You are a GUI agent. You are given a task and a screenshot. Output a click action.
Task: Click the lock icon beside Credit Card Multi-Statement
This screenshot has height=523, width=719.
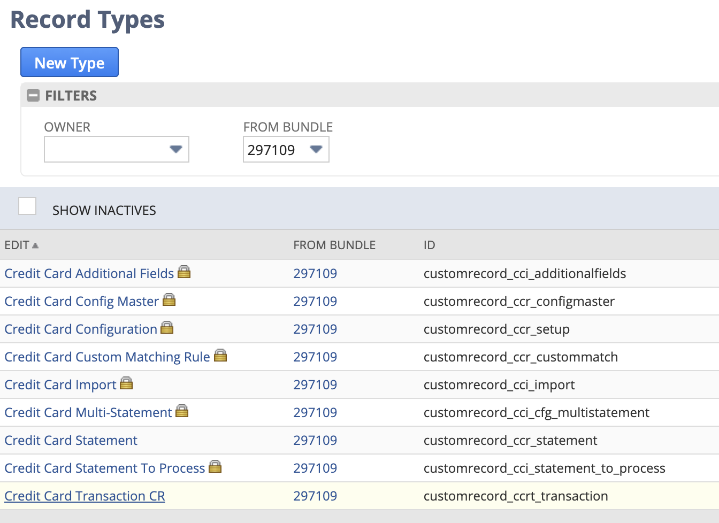[x=182, y=411]
